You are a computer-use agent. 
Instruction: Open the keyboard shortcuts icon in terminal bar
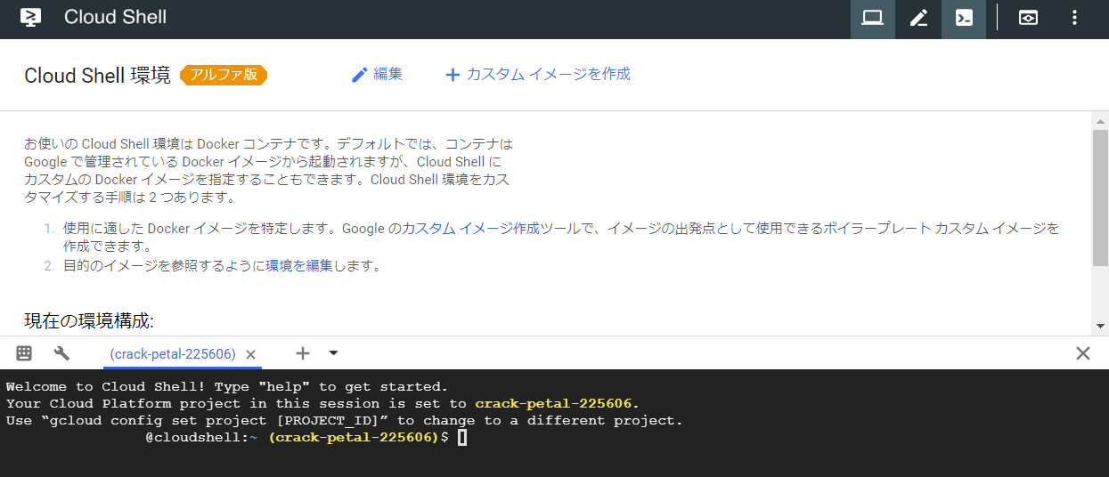click(x=24, y=353)
